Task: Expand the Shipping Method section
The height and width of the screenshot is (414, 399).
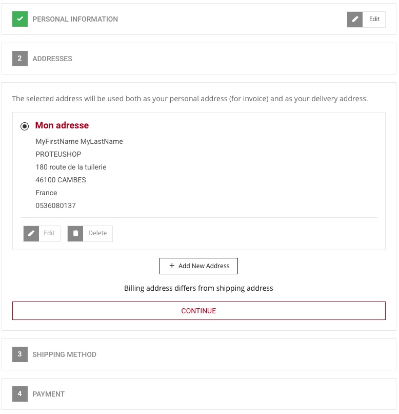Action: pyautogui.click(x=199, y=354)
